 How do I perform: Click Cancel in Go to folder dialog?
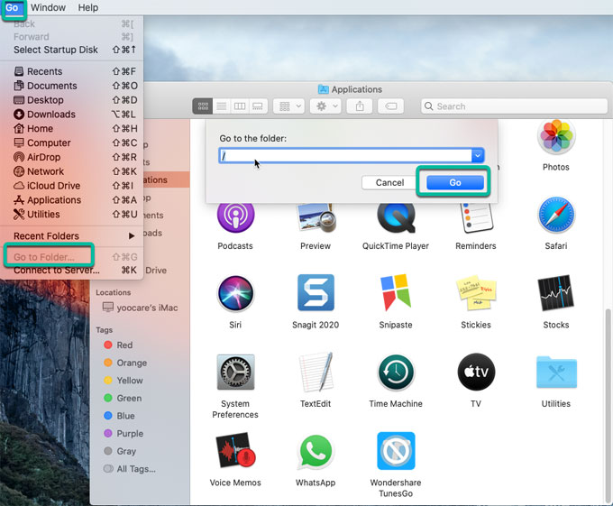point(389,182)
